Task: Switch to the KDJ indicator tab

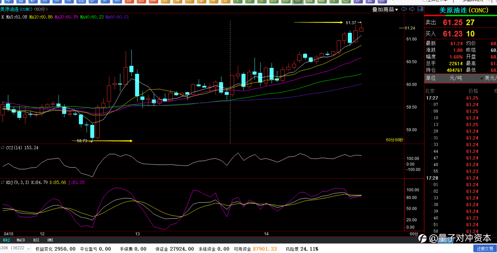Action: pyautogui.click(x=6, y=240)
